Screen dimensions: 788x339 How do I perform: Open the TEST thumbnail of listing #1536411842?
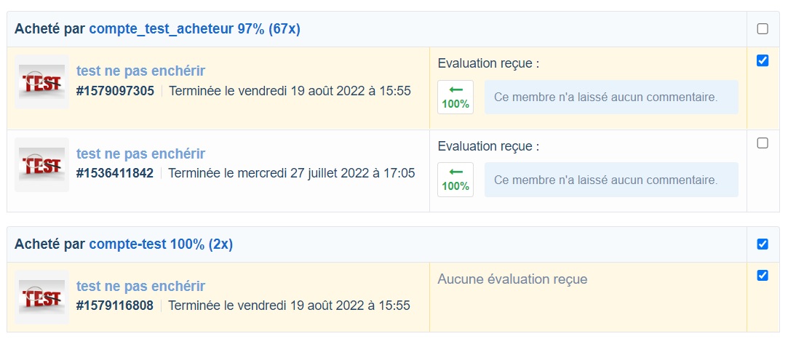tap(42, 164)
